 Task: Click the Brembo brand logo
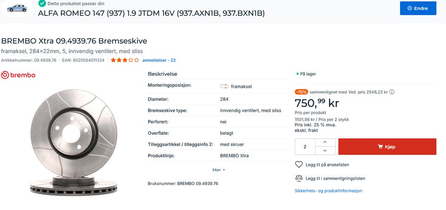point(18,75)
